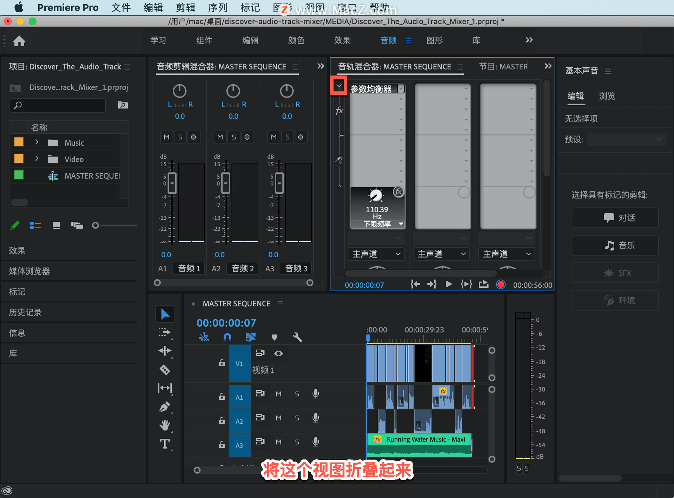
Task: Click the red Record button in mixer
Action: [501, 284]
